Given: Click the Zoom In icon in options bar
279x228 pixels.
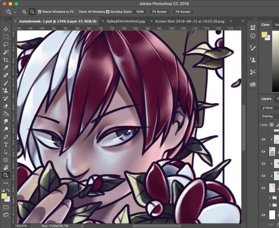Looking at the screenshot, I should 24,12.
